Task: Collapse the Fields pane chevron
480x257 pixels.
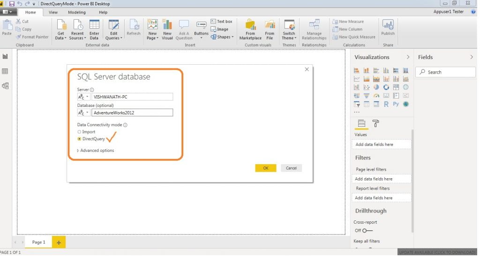Action: 472,57
